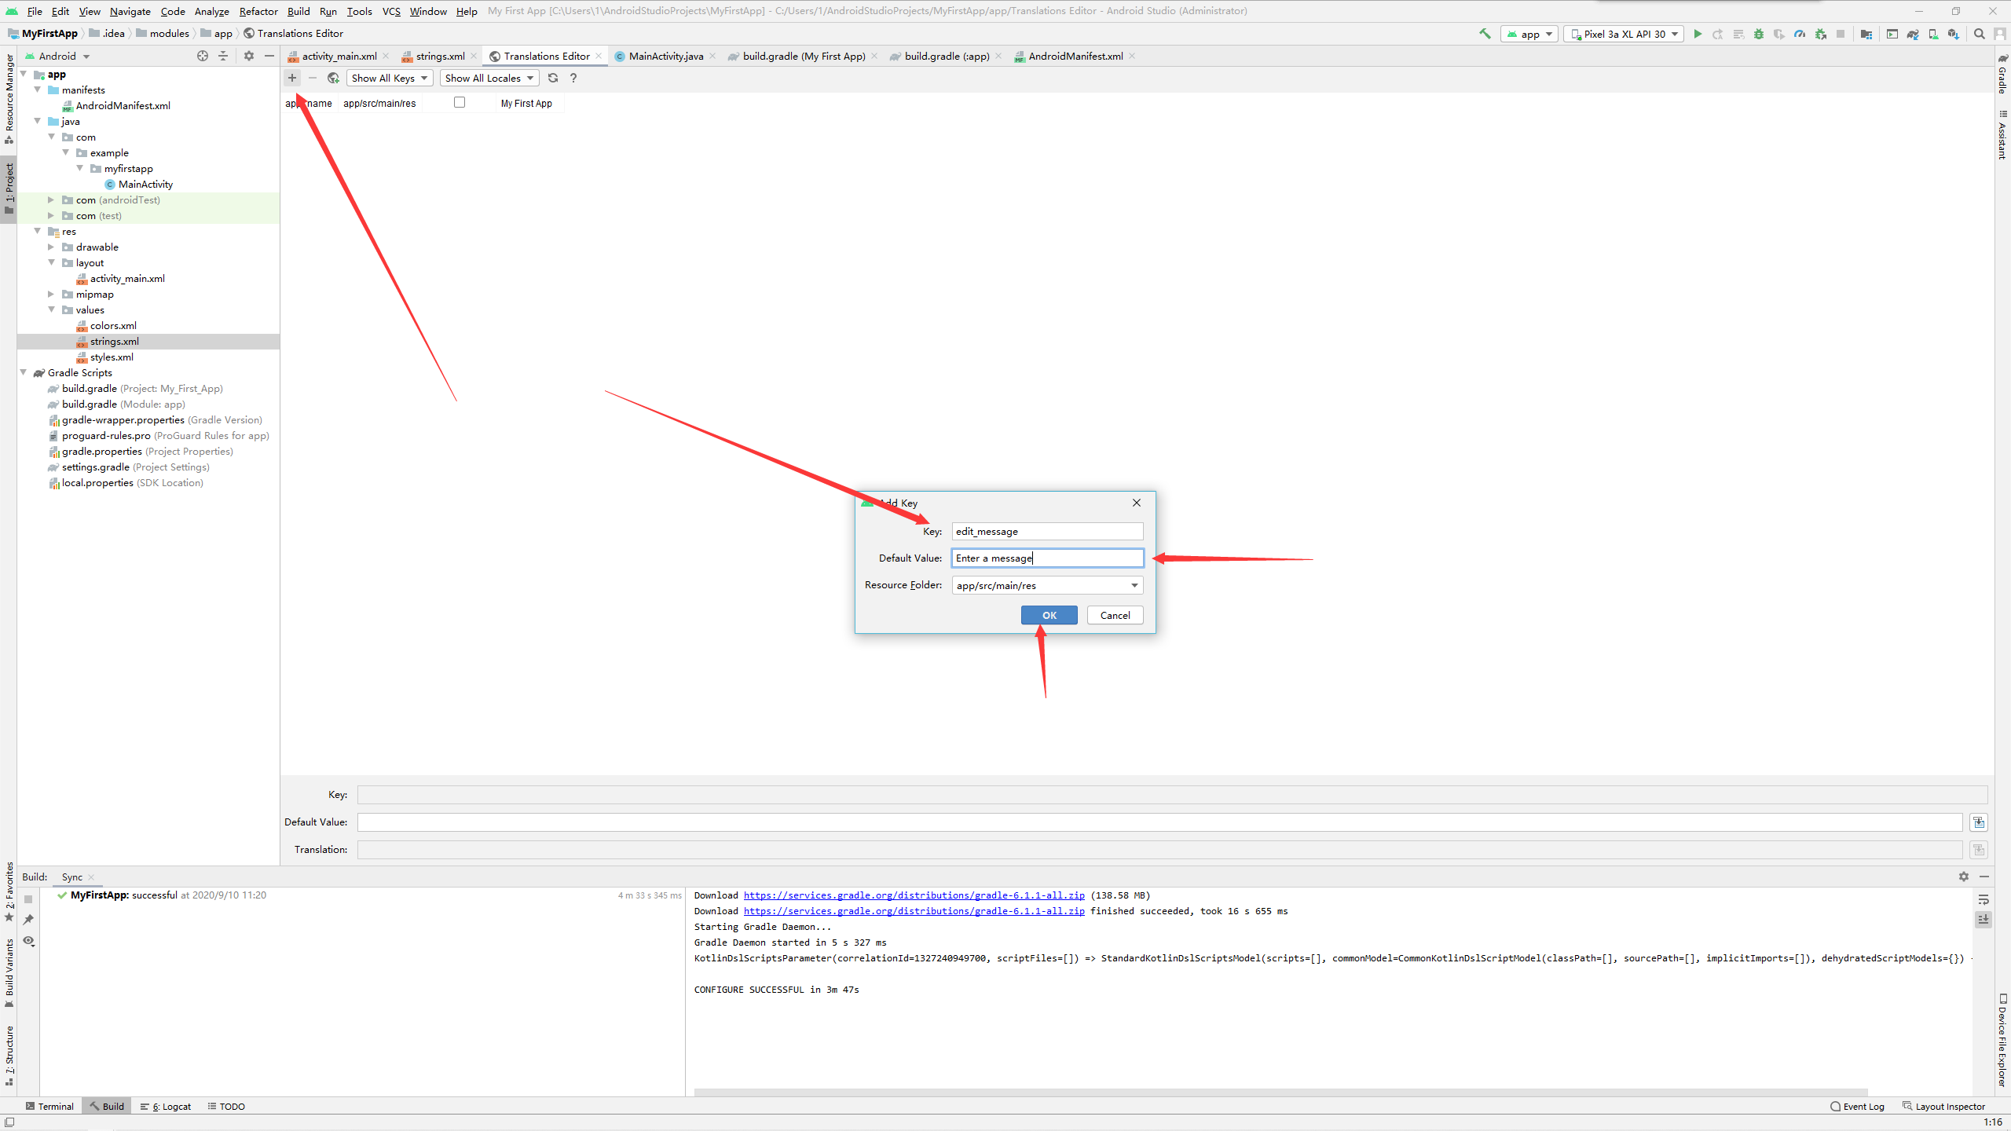Screen dimensions: 2011x1131
Task: Open the Show All Keys dropdown
Action: pyautogui.click(x=390, y=78)
